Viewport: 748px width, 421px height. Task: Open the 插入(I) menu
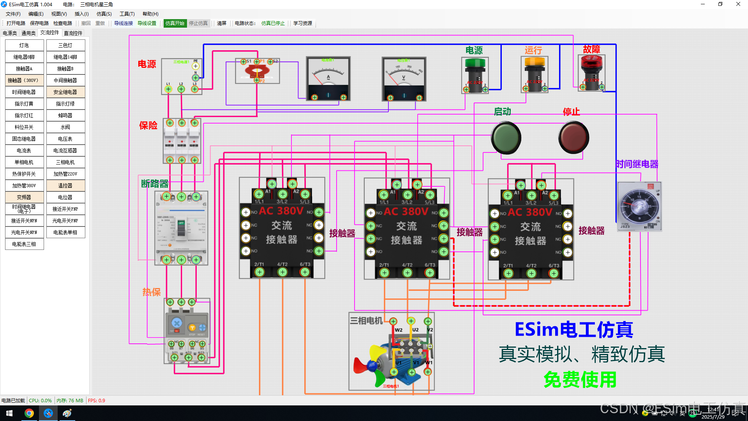click(81, 14)
